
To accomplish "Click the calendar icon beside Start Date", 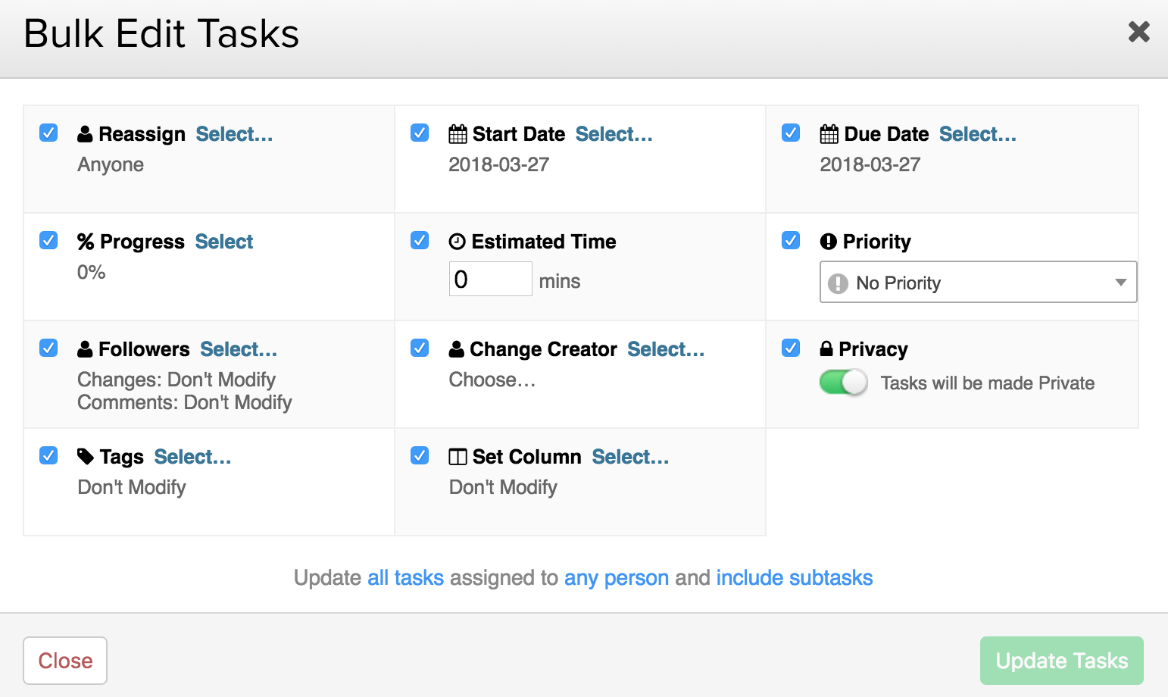I will 458,134.
